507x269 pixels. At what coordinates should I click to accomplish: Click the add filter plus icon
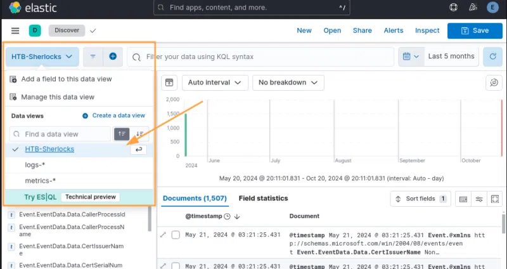(x=112, y=56)
